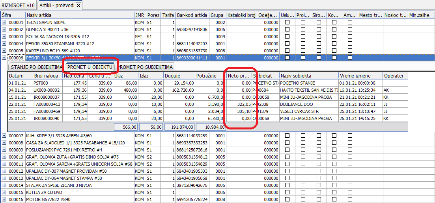Click the 191.874,00 Duguje total
This screenshot has width=435, height=203.
(x=179, y=127)
